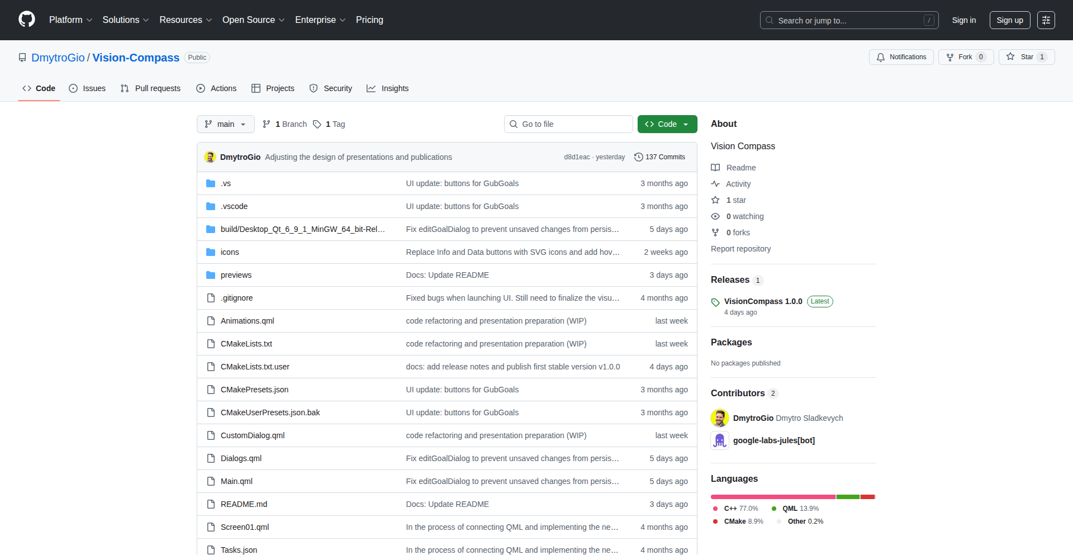Screen dimensions: 1073x555
Task: Open the VisionCompass 1.0.0 release tag
Action: 763,301
